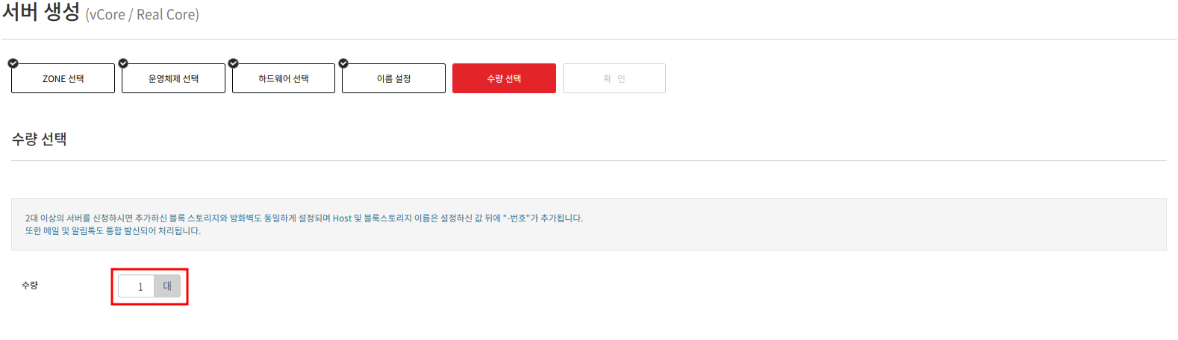Screen dimensions: 1178x340
Task: Click the notice line about 메일 및 알림톡
Action: pyautogui.click(x=113, y=231)
